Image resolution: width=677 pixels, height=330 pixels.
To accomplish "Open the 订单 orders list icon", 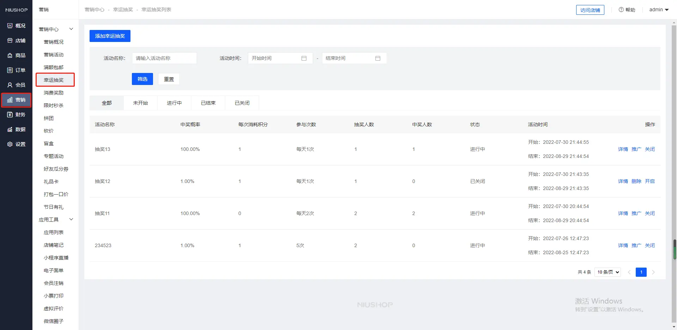I will (x=10, y=70).
